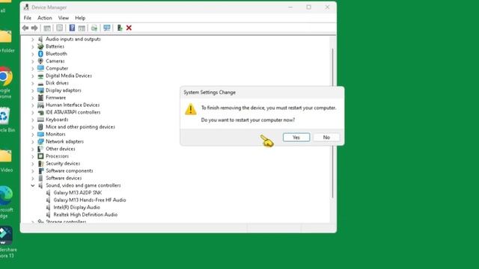
Task: Click the Video folder desktop icon
Action: [5, 156]
